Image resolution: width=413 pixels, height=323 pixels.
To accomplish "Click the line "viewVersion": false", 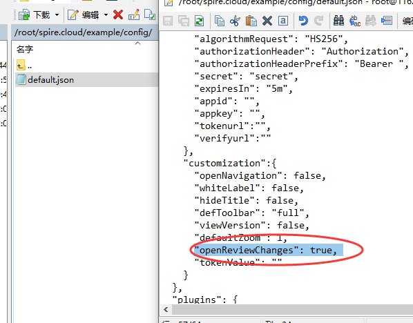I will coord(251,226).
